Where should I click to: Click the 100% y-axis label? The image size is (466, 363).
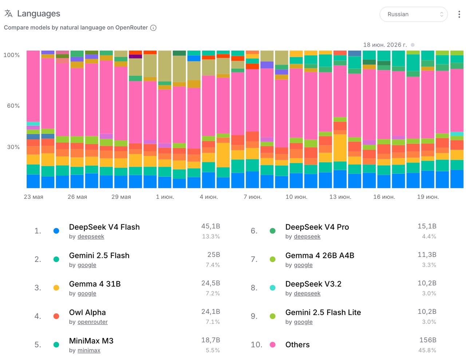point(12,55)
